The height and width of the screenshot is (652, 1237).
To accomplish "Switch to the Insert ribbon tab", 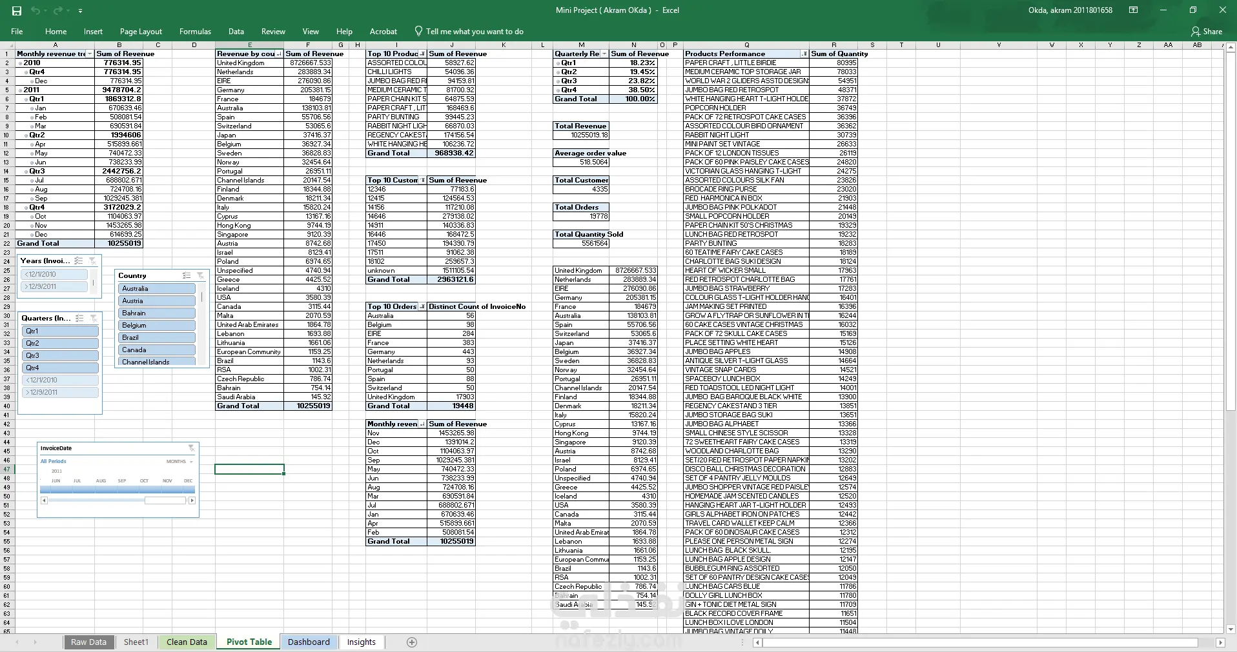I will click(93, 31).
